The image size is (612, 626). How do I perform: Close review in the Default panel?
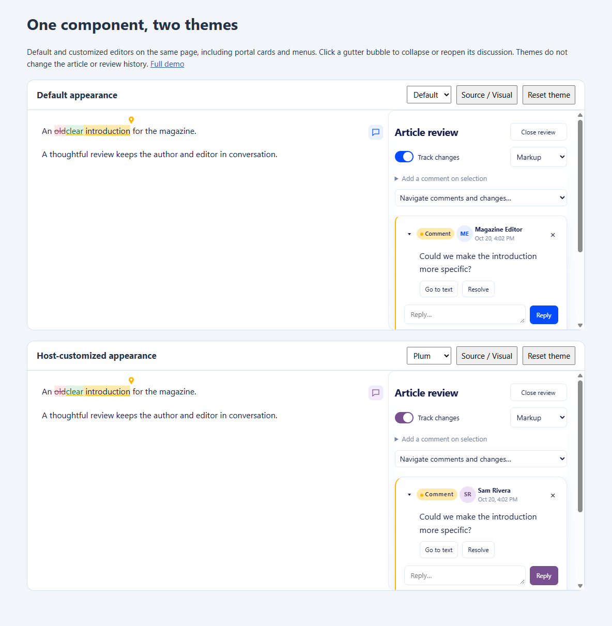coord(539,132)
